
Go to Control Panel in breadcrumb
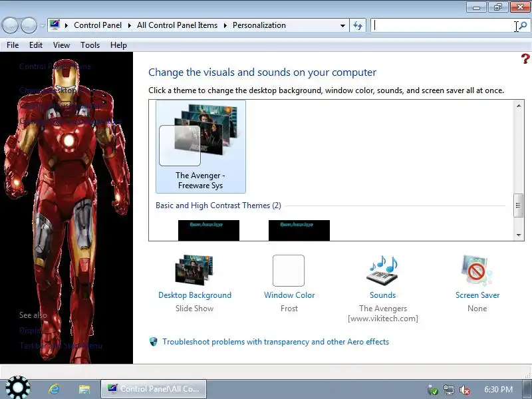tap(98, 25)
